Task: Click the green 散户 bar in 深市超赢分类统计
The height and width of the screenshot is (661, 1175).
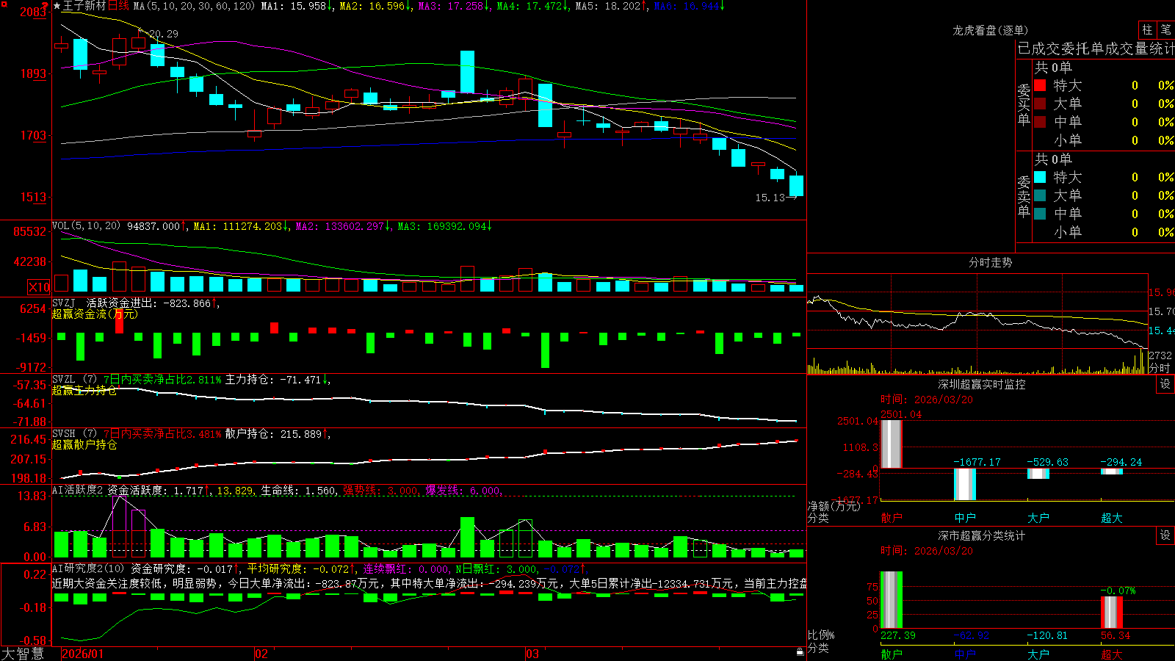Action: point(892,600)
